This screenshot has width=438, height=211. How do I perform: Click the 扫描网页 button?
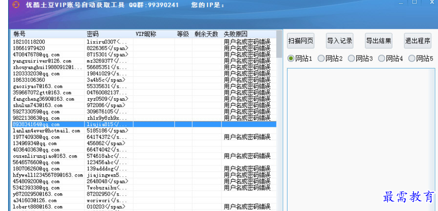click(x=301, y=41)
